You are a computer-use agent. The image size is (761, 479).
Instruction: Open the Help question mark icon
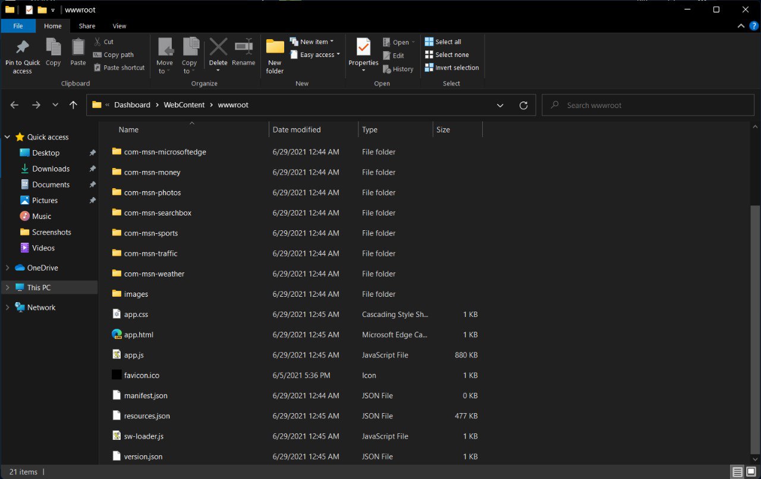pyautogui.click(x=754, y=26)
